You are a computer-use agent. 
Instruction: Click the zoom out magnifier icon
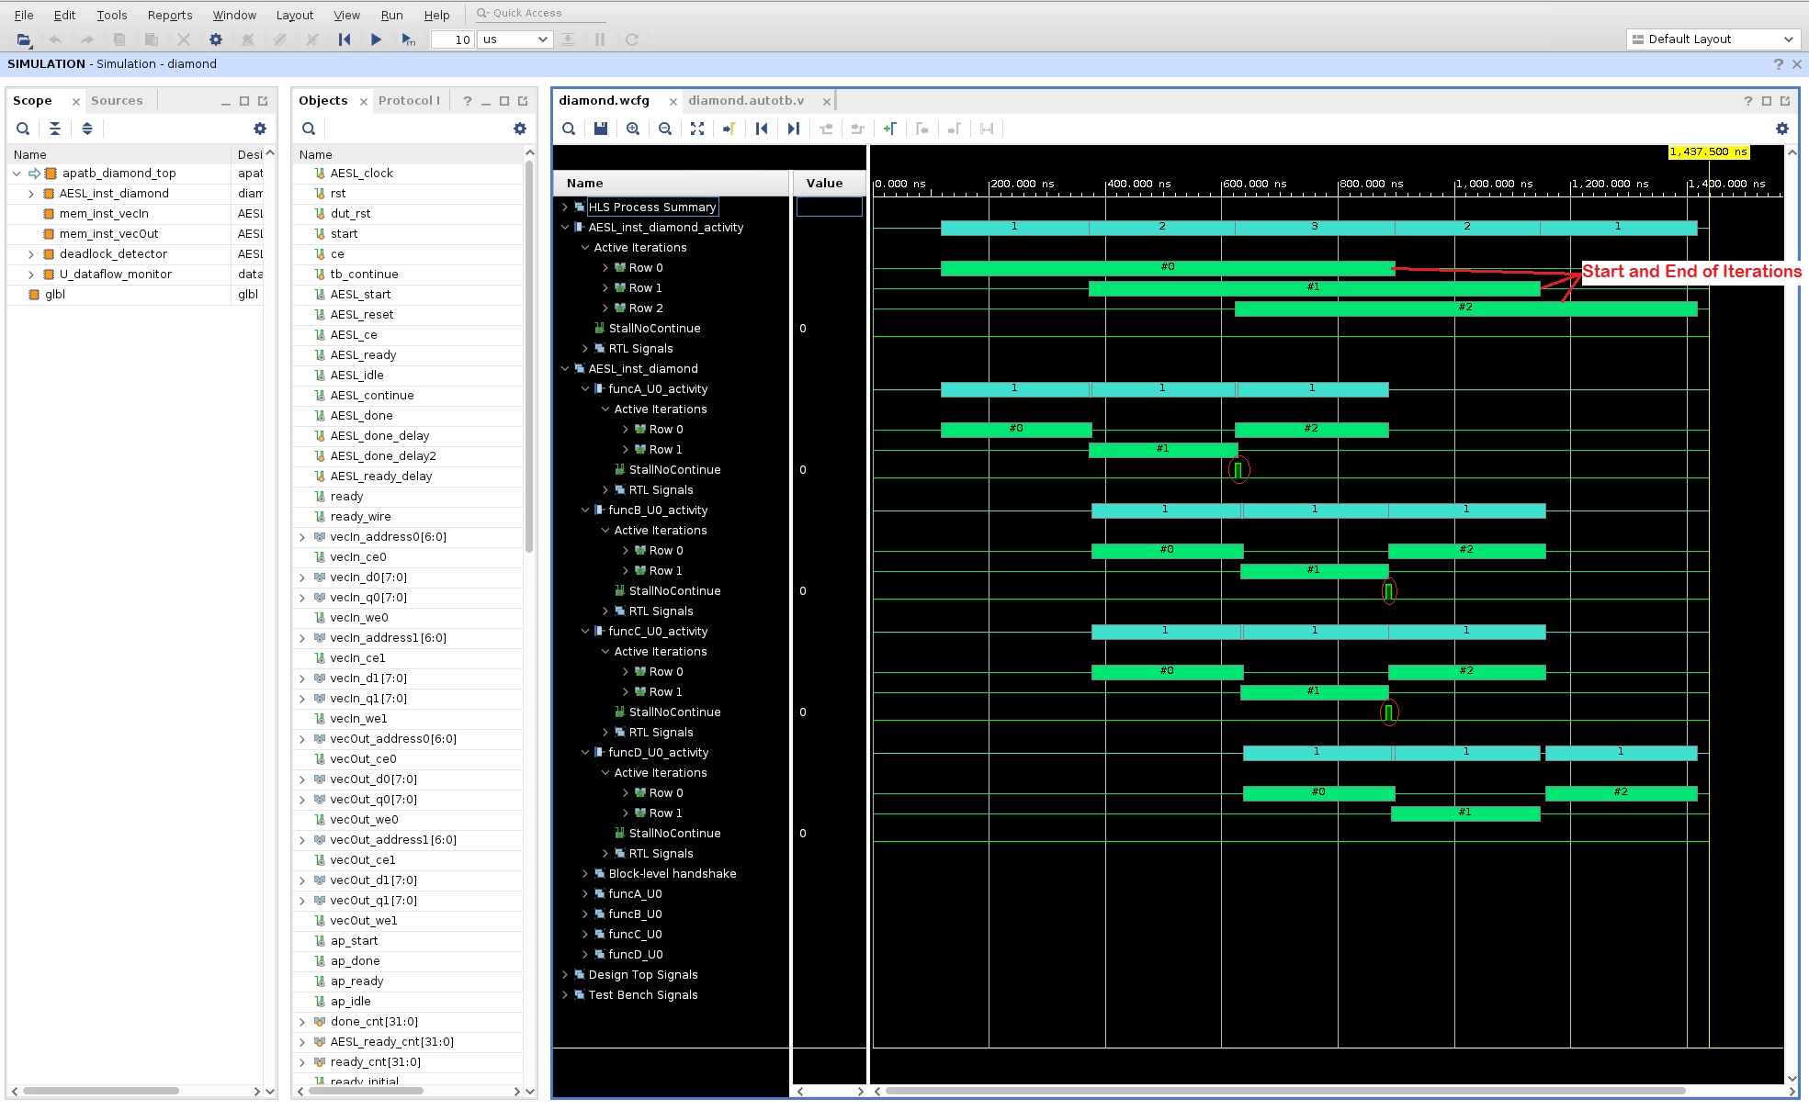click(664, 128)
